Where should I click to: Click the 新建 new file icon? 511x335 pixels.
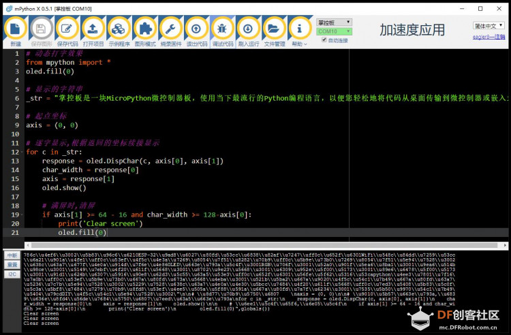[x=15, y=29]
